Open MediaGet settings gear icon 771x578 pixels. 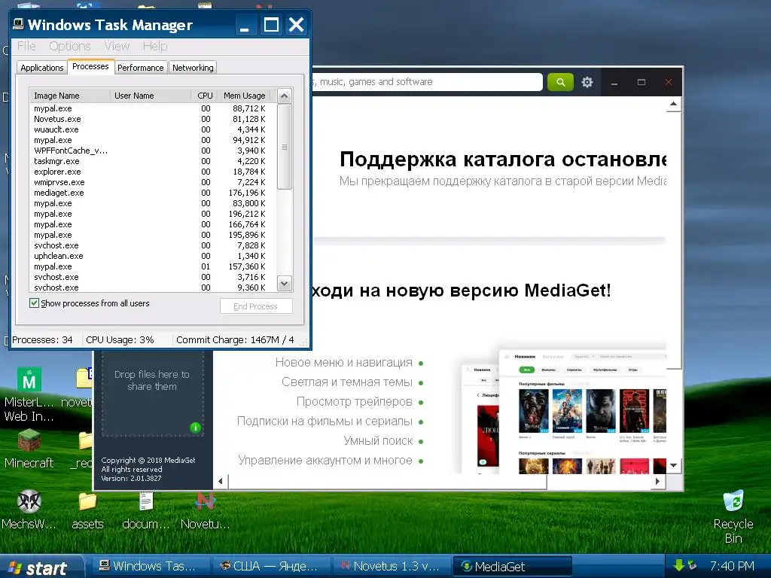pos(587,82)
